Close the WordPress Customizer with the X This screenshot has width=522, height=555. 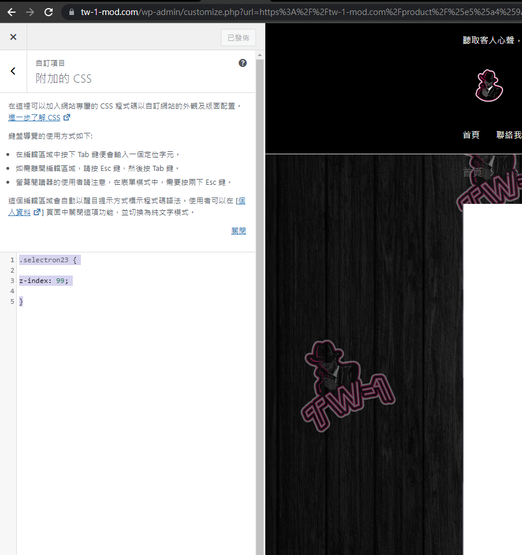coord(13,37)
